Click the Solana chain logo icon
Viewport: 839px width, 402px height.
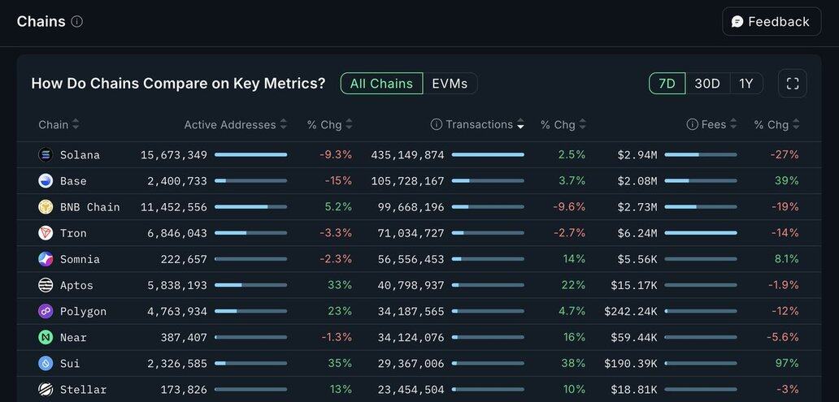coord(46,155)
